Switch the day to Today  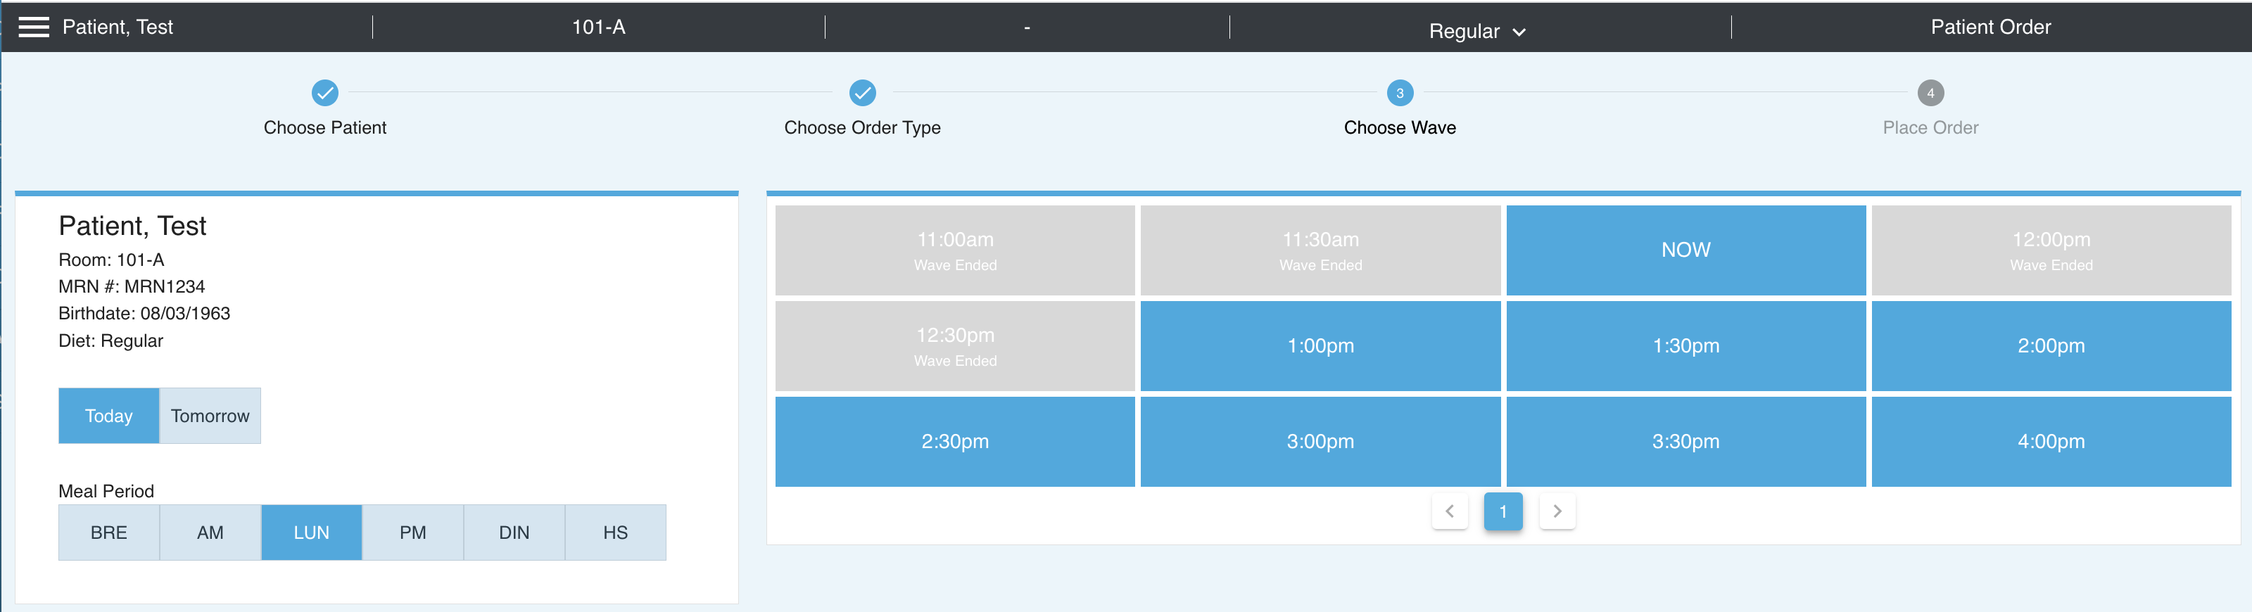click(109, 416)
